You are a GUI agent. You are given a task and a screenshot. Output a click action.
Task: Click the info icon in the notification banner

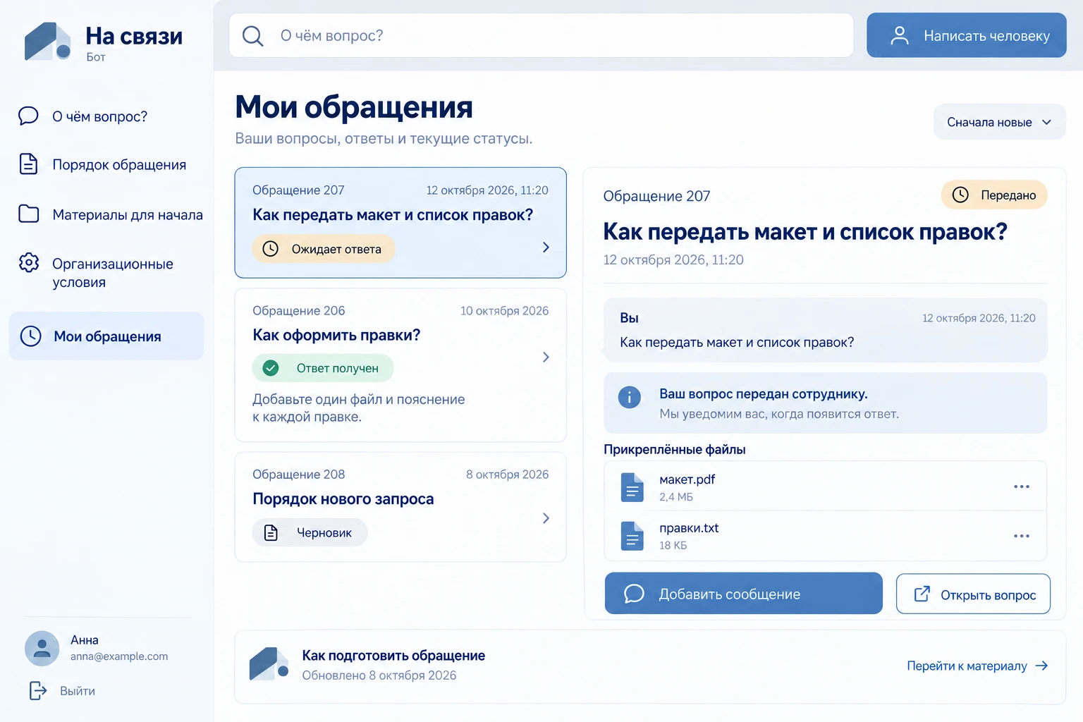coord(630,397)
